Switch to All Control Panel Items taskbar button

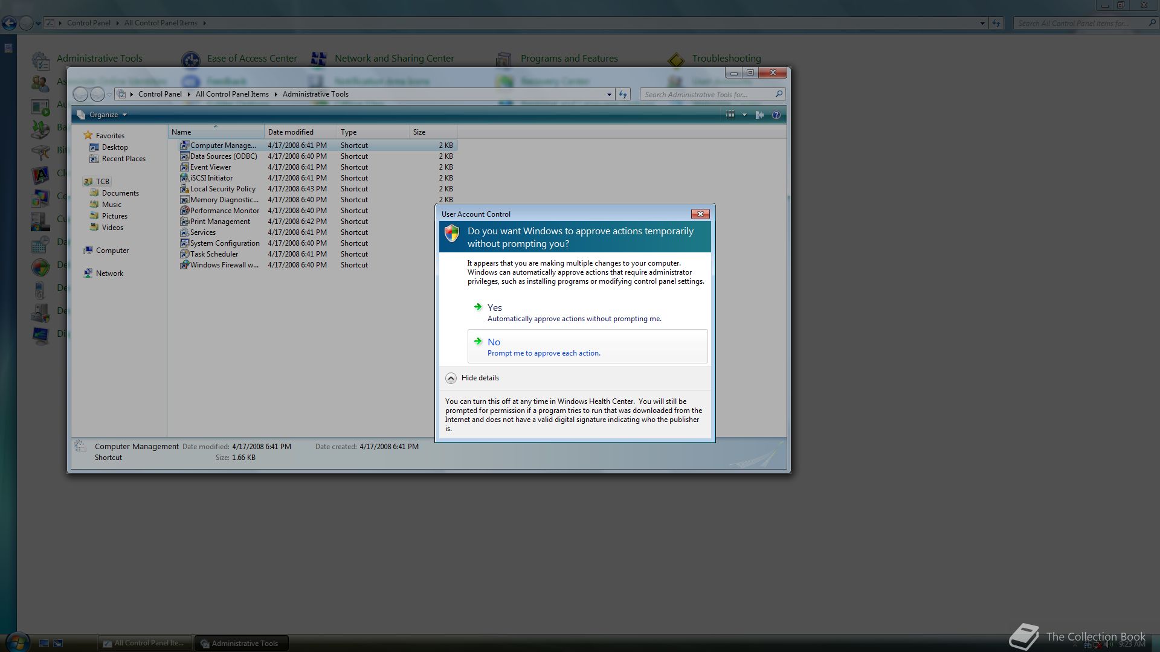144,643
